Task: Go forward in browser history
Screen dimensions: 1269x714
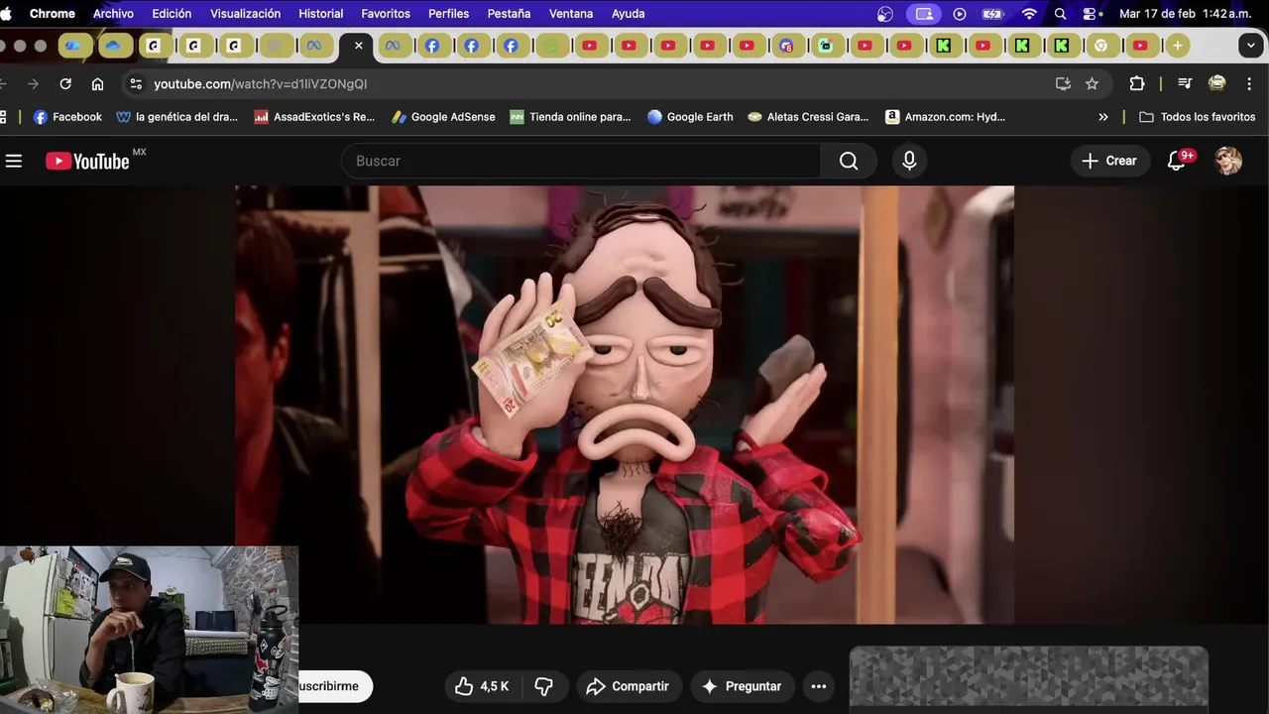Action: pos(33,84)
